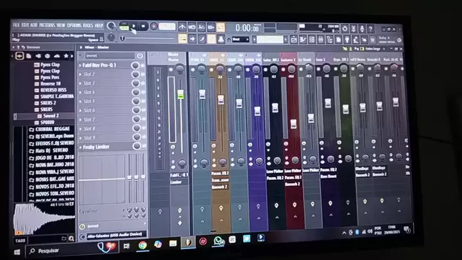Image resolution: width=462 pixels, height=260 pixels.
Task: Click the Master channel volume fader
Action: pyautogui.click(x=180, y=95)
